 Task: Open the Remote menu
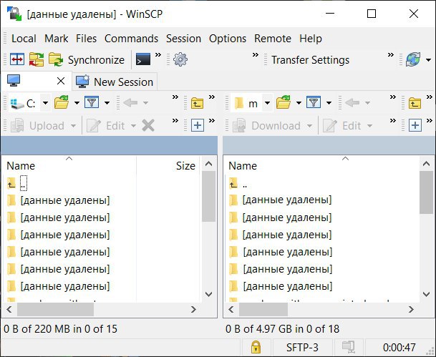[273, 39]
